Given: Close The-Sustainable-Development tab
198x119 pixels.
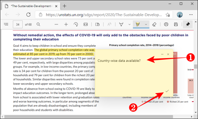Looking at the screenshot, I should click(56, 6).
